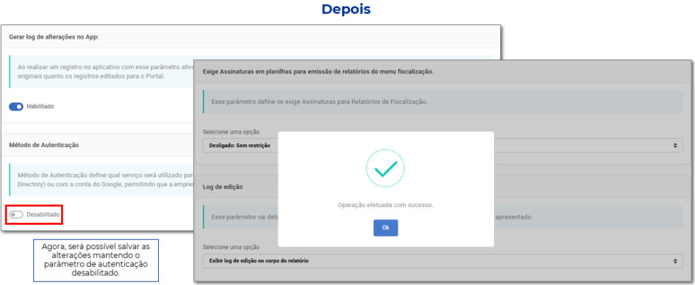Click the 'Operação efetuada com sucesso' message
This screenshot has height=285, width=695.
(x=385, y=204)
